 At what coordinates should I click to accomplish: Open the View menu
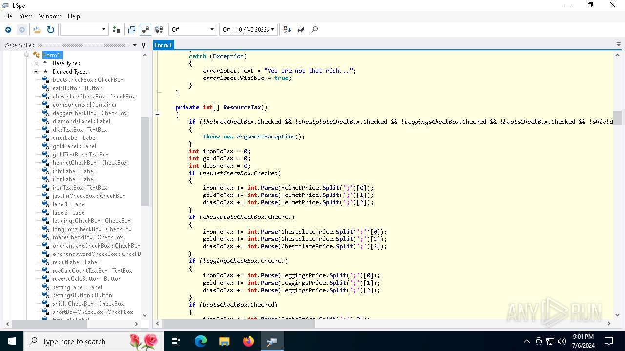[x=25, y=16]
